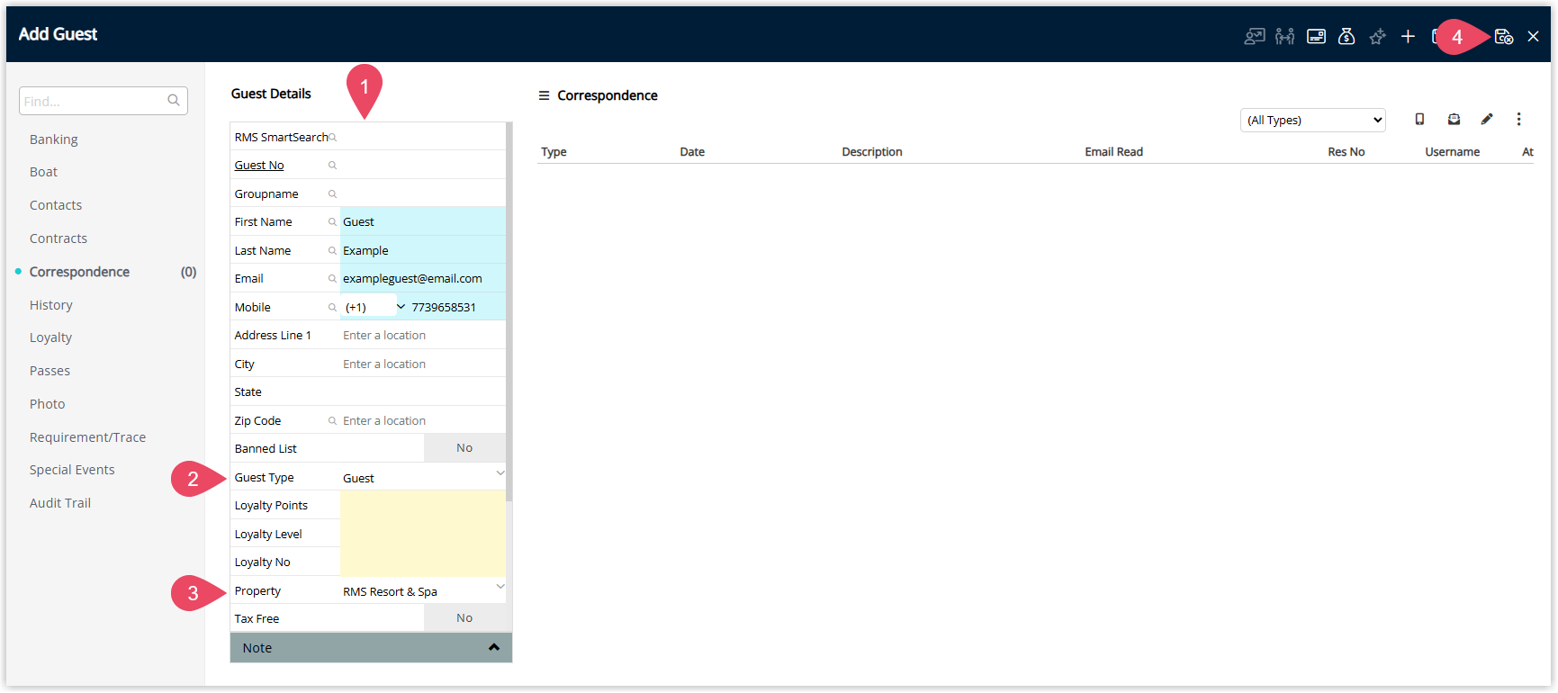The height and width of the screenshot is (693, 1558).
Task: Click the plus icon in header
Action: 1408,36
